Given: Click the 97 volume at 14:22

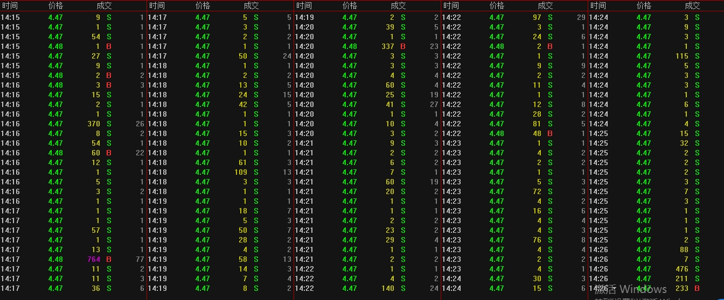Looking at the screenshot, I should coord(537,17).
